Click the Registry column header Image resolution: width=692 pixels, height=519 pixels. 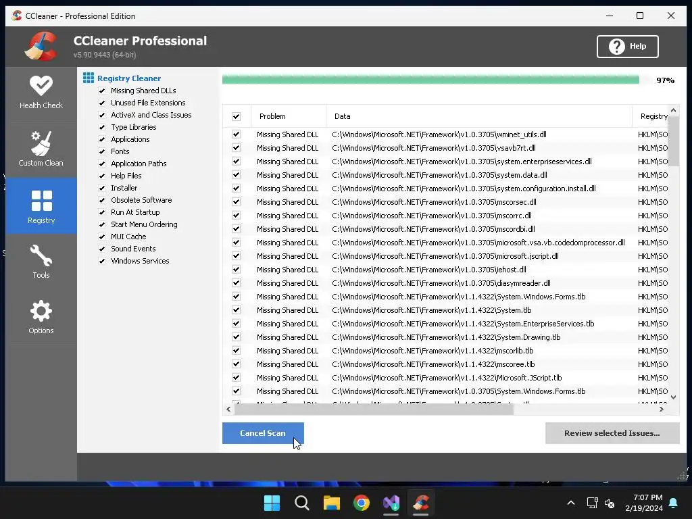[x=651, y=116]
